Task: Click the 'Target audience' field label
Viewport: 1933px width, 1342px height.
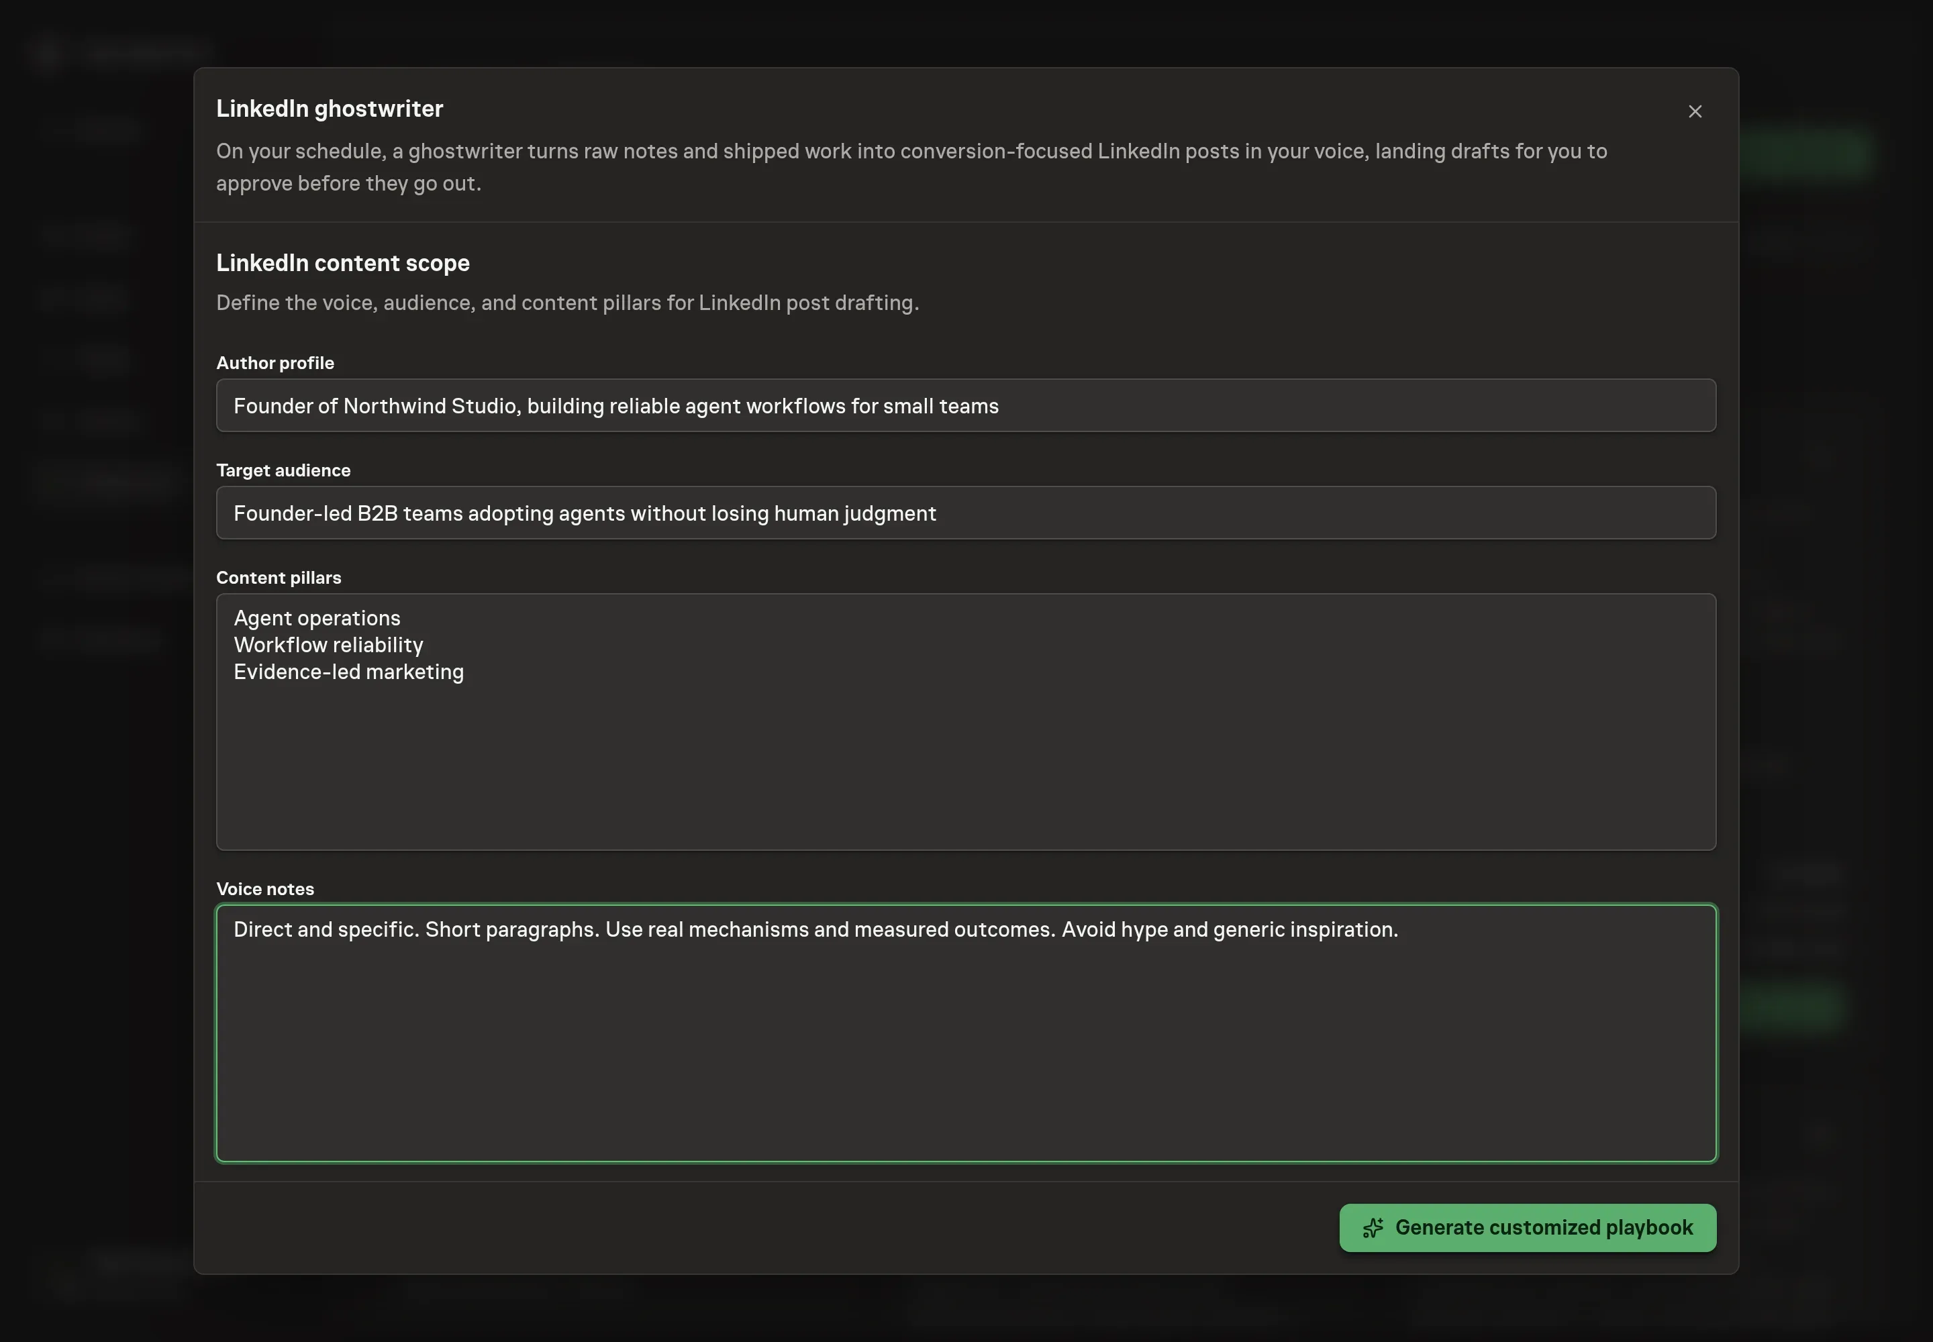Action: 283,470
